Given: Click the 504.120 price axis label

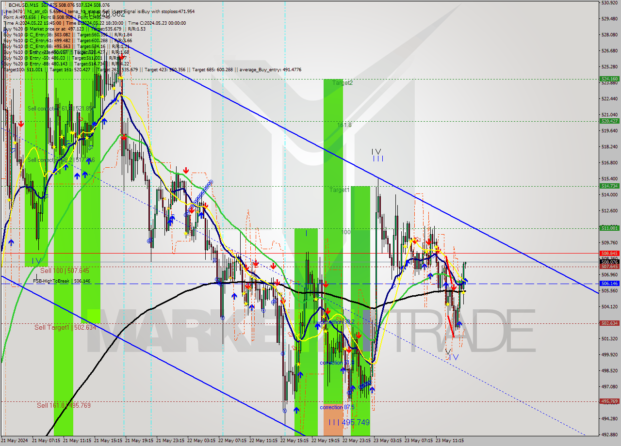Looking at the screenshot, I should point(609,306).
